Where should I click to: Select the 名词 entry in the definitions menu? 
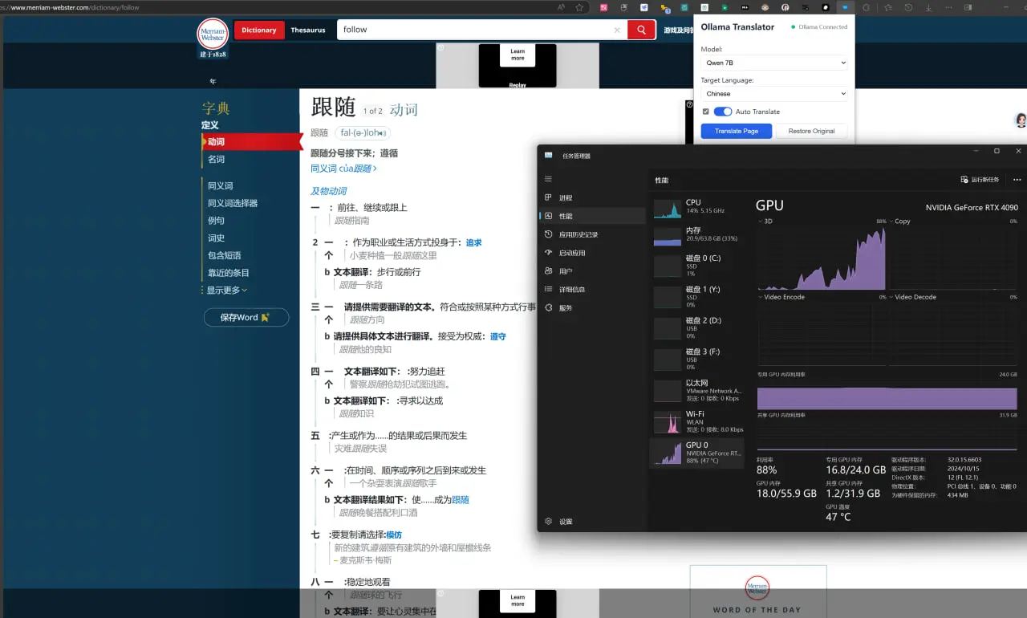coord(215,159)
